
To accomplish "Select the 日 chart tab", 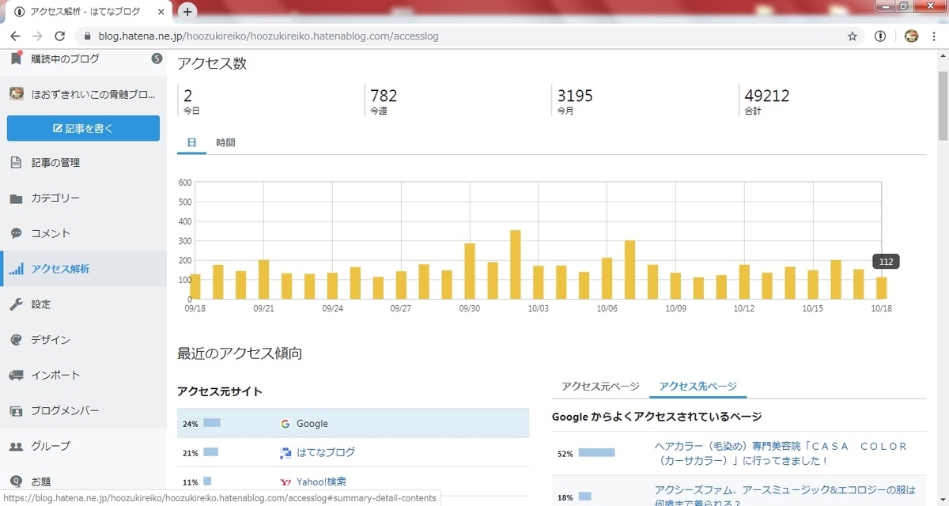I will 191,142.
